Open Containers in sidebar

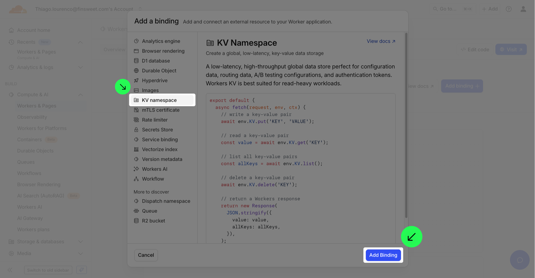coord(29,139)
